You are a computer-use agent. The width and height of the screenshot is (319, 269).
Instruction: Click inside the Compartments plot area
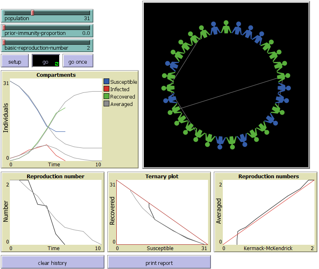tap(55, 119)
